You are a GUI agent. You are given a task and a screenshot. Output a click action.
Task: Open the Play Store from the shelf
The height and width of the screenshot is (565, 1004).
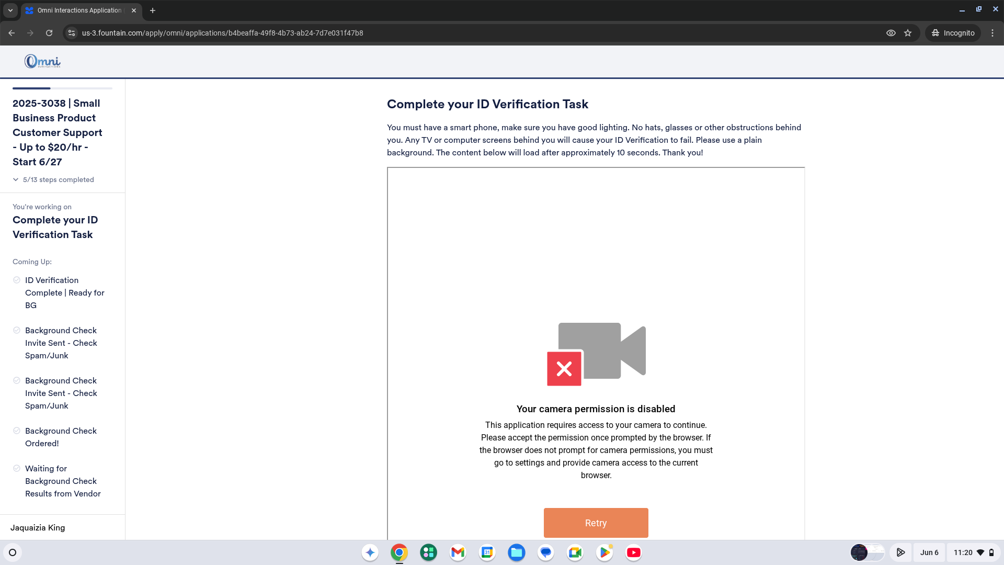click(x=604, y=552)
